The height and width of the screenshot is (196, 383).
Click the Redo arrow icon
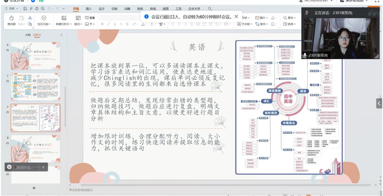(58, 9)
